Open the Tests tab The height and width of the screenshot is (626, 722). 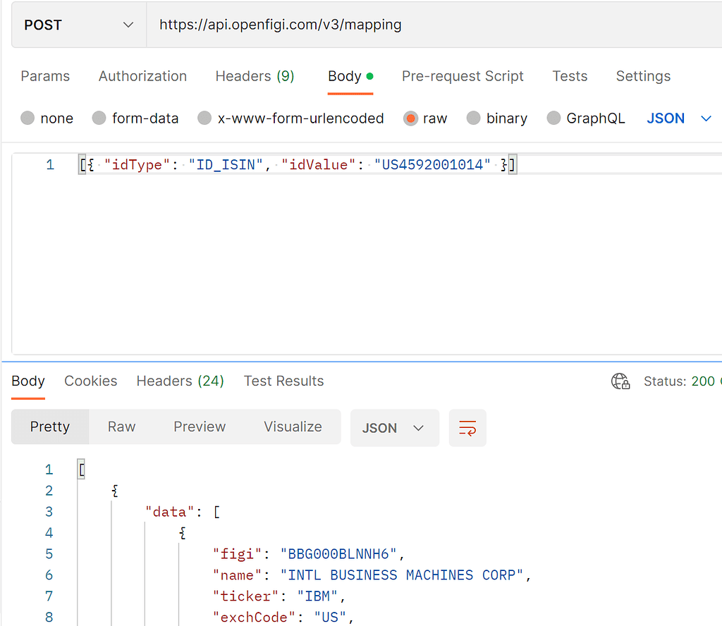570,76
